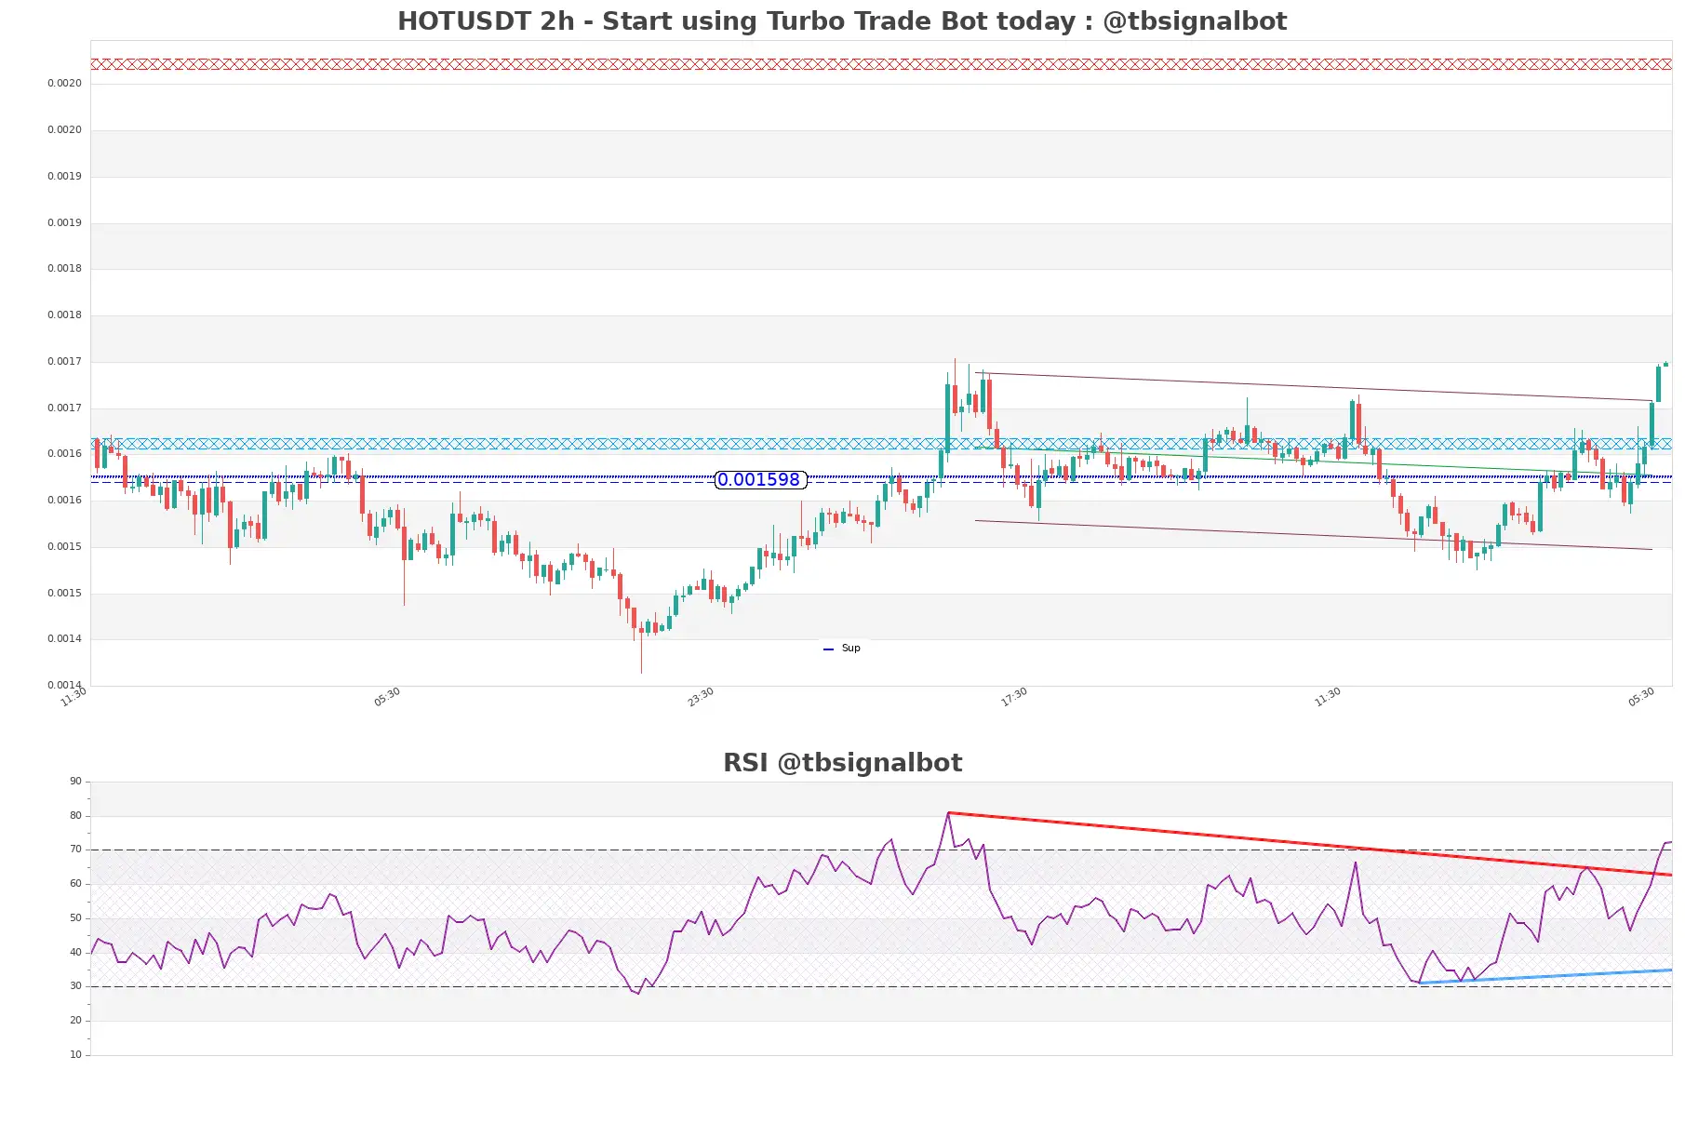Viewport: 1685px width, 1124px height.
Task: Click the RSI axis value 10
Action: click(75, 1055)
